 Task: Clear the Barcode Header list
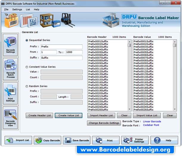point(124,115)
